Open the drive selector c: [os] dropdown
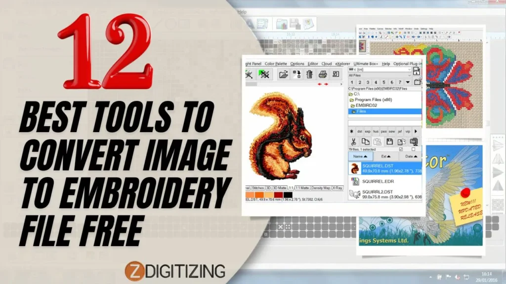The image size is (506, 284). 379,70
